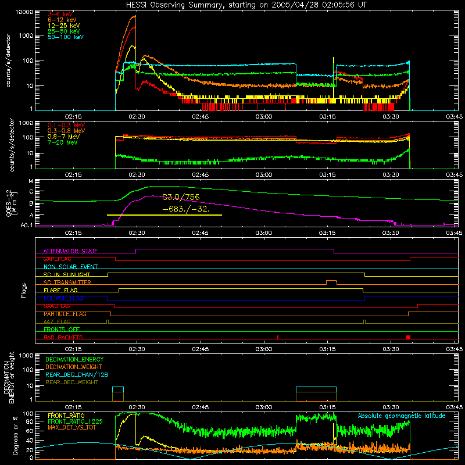This screenshot has width=465, height=465.
Task: Click the red BAD_PACKETS block near 03:34
Action: [x=409, y=337]
